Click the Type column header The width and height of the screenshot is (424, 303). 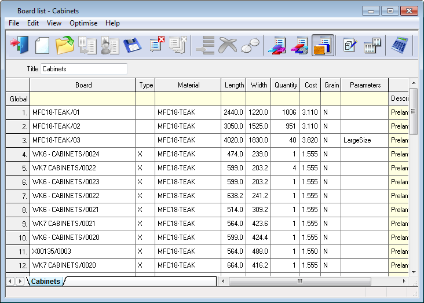pyautogui.click(x=145, y=85)
